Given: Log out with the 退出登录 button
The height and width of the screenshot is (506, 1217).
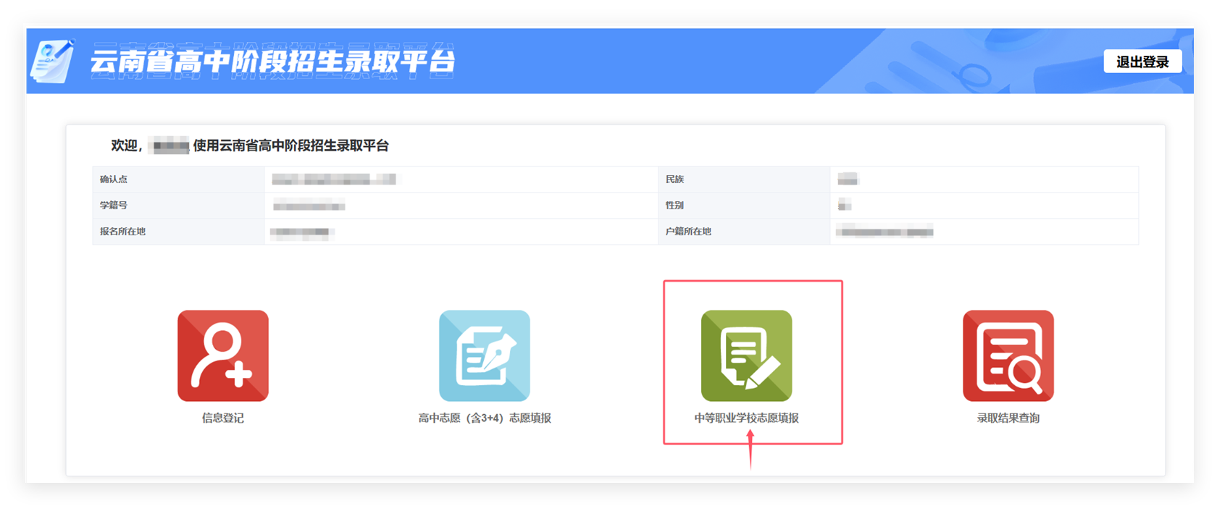Looking at the screenshot, I should point(1142,62).
